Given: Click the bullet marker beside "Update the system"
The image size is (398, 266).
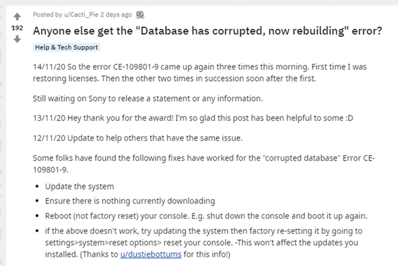Looking at the screenshot, I should [37, 186].
